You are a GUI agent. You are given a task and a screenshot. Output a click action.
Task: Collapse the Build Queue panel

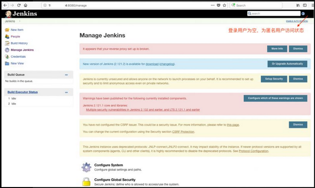click(66, 75)
